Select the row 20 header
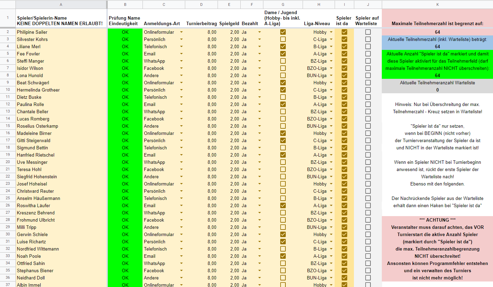493x287 pixels. 8,162
